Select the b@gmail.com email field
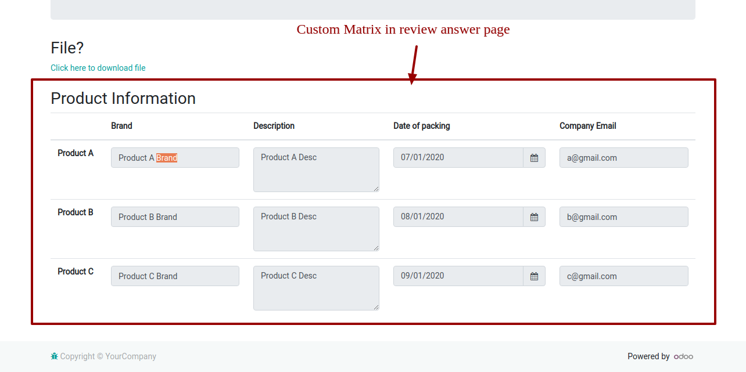Image resolution: width=746 pixels, height=372 pixels. (x=623, y=217)
